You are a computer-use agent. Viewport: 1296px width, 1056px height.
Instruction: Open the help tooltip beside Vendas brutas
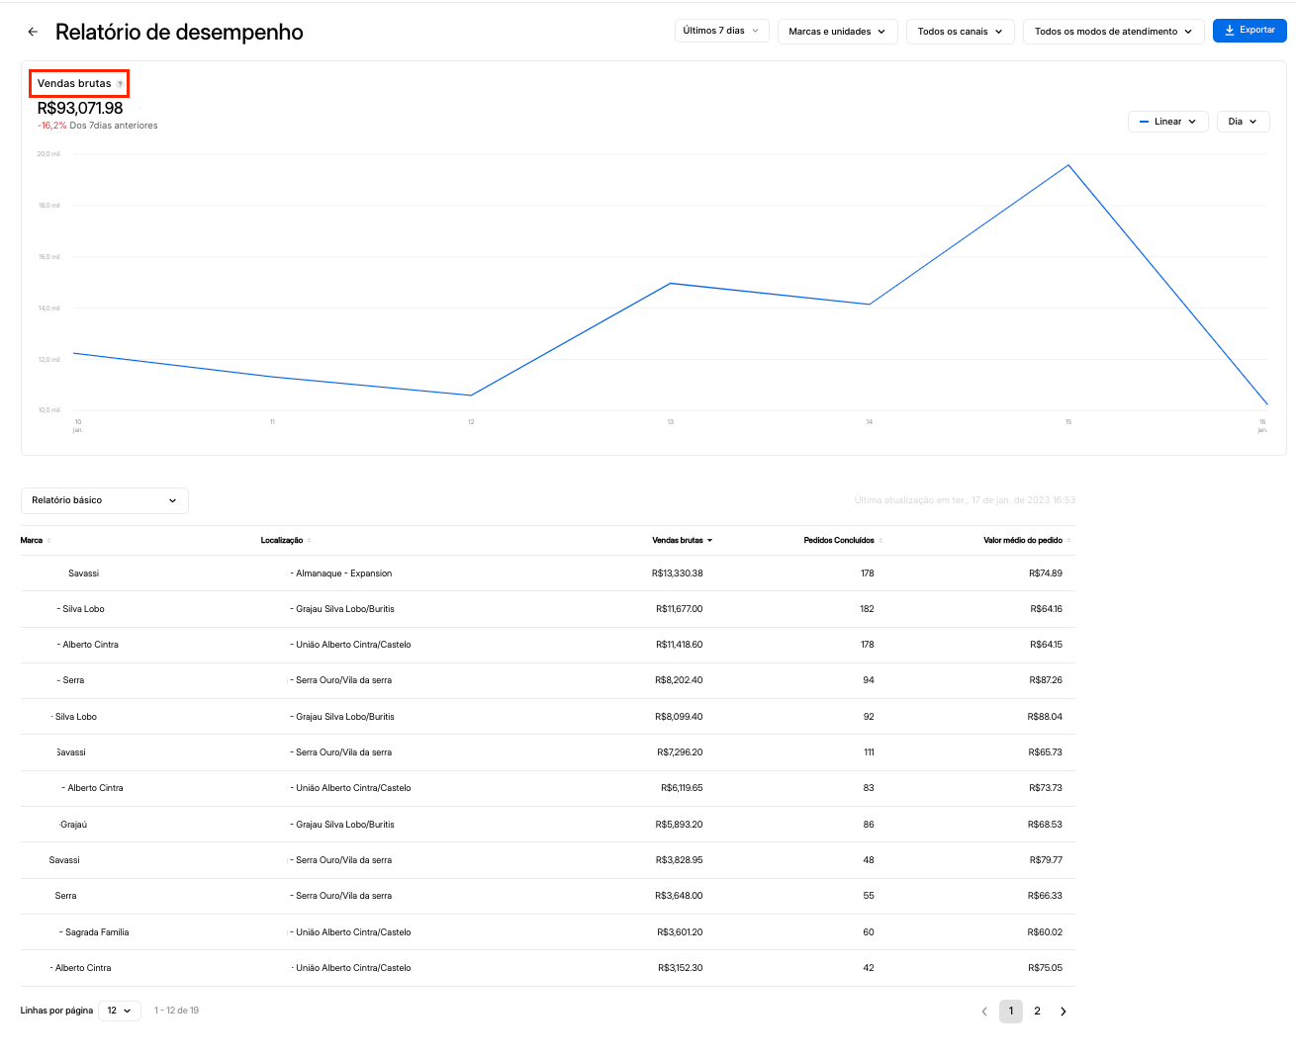(121, 84)
